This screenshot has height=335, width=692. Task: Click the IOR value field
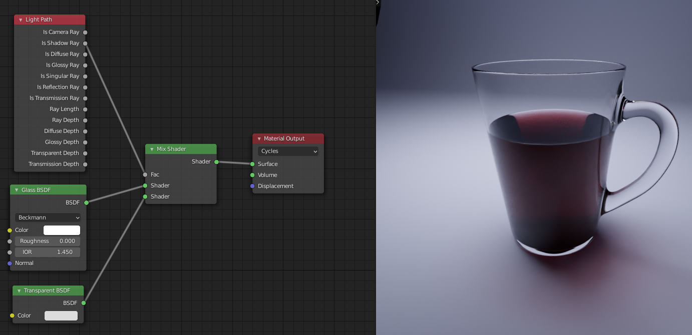pos(48,252)
